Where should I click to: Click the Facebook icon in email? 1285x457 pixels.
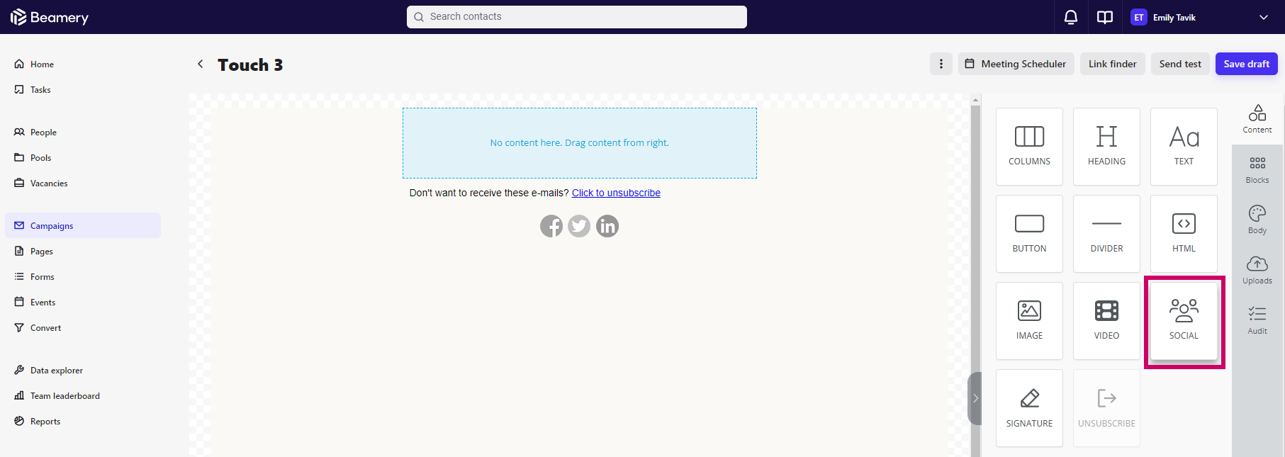coord(551,226)
